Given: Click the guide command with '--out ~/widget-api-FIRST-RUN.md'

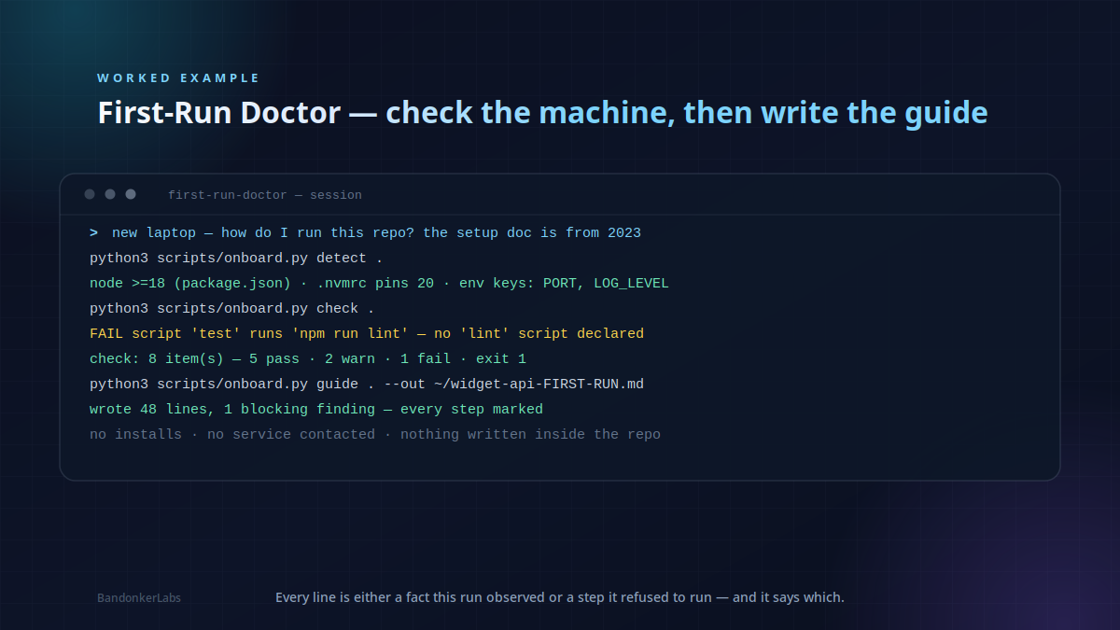Looking at the screenshot, I should pos(367,385).
